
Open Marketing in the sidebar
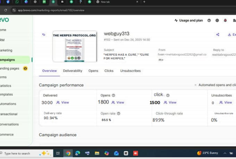click(6, 50)
